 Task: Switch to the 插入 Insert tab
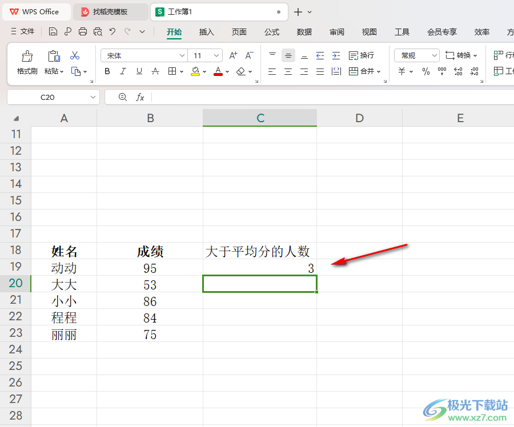[206, 32]
